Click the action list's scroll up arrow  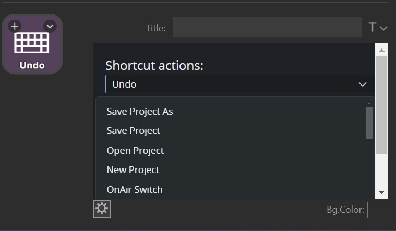(x=369, y=103)
